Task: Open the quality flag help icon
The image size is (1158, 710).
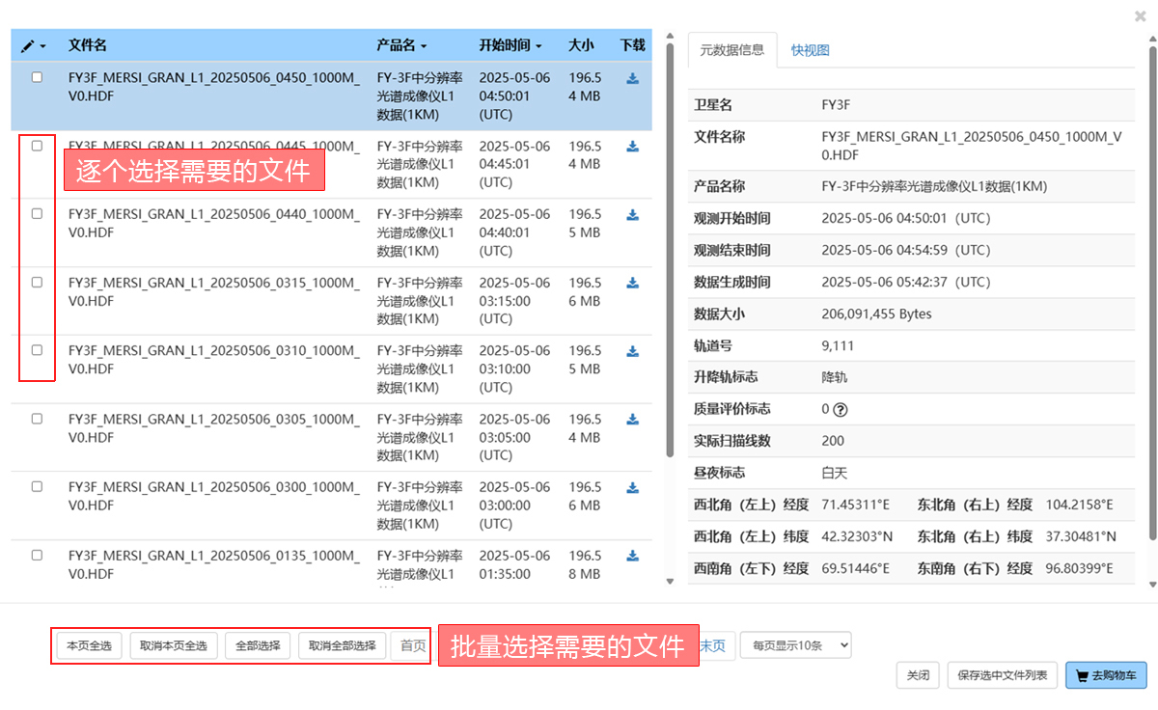Action: pyautogui.click(x=840, y=409)
